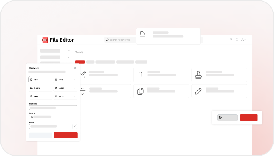The width and height of the screenshot is (274, 156).
Task: Open the text underline A tool card
Action: coord(161,75)
